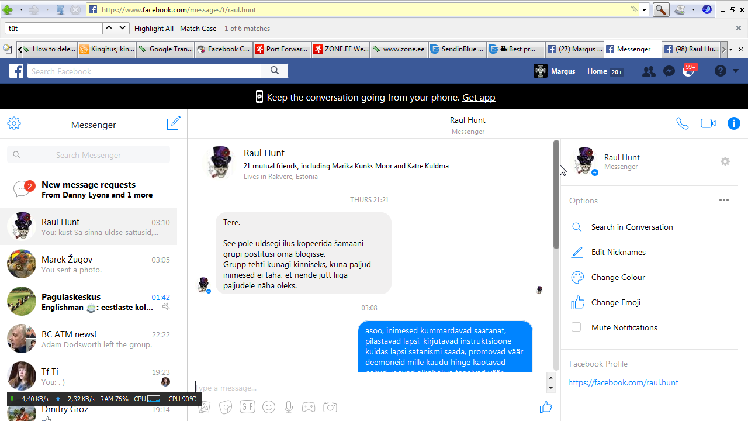Image resolution: width=748 pixels, height=421 pixels.
Task: Toggle Match Case in find bar
Action: (x=198, y=29)
